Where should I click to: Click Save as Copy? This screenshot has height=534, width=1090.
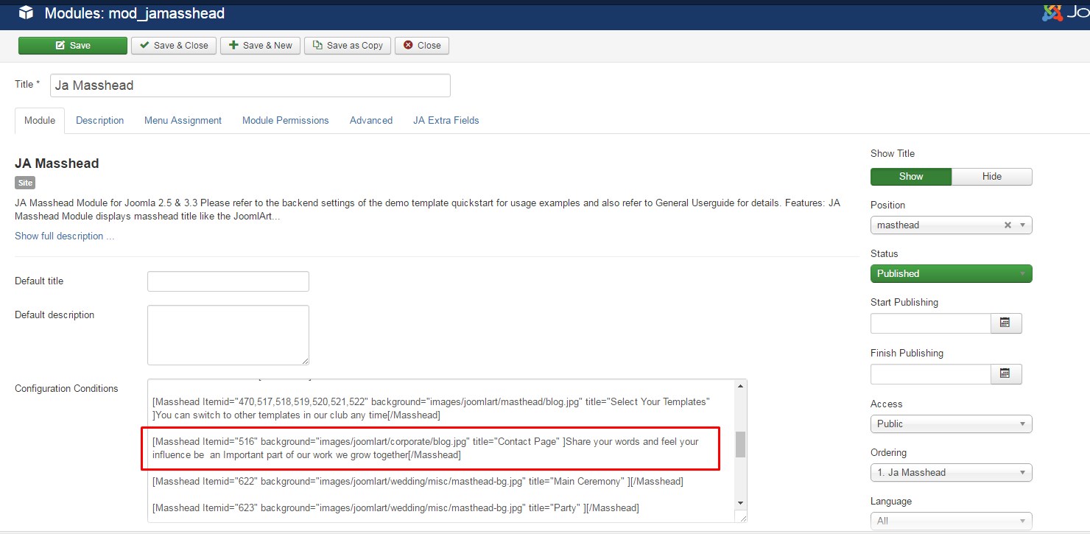(348, 46)
